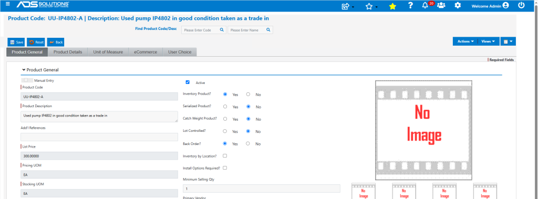This screenshot has width=538, height=199.
Task: Click the ADS Solutions logo
Action: coord(43,5)
